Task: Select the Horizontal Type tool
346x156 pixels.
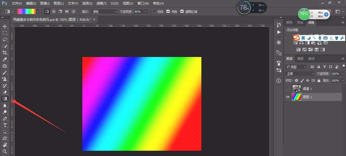Action: pos(5,125)
